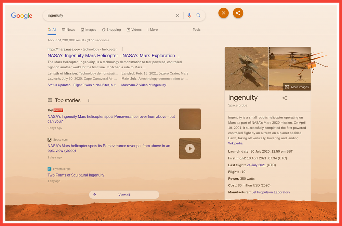Click the orange share button

coord(238,13)
